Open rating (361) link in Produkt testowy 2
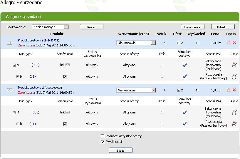 [35, 112]
